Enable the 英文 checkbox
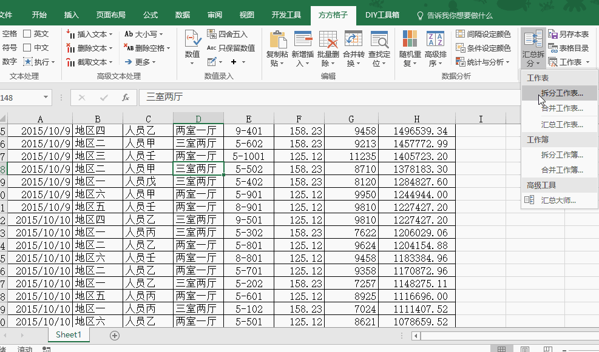Screen dimensions: 599x352 [x=27, y=35]
